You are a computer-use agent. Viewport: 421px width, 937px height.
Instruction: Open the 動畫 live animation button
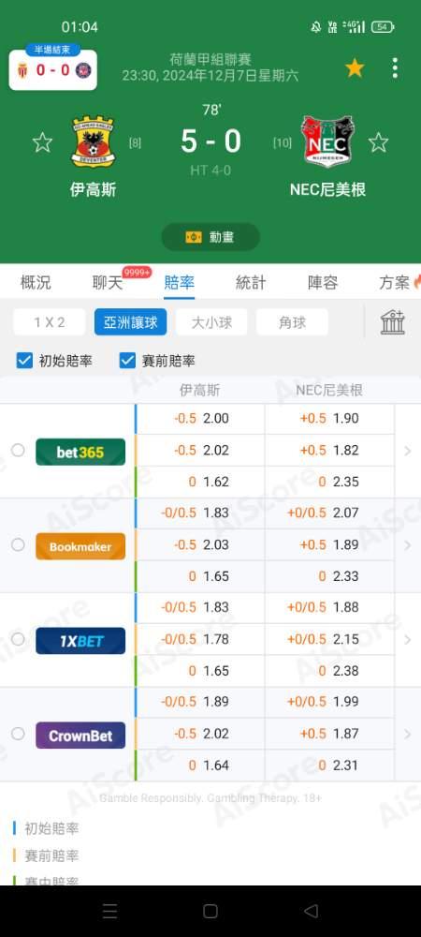pyautogui.click(x=210, y=237)
